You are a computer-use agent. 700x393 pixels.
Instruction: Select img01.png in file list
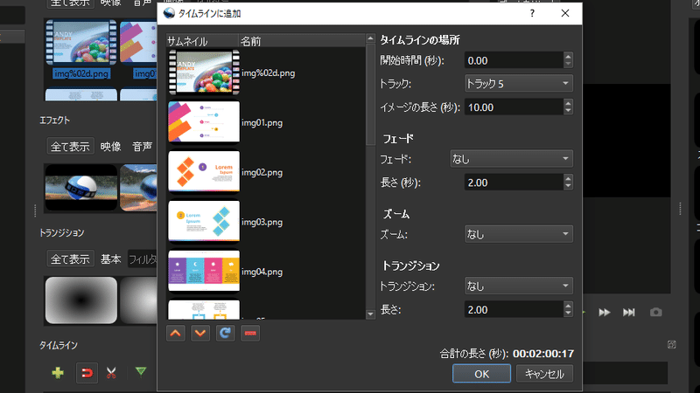[x=262, y=122]
